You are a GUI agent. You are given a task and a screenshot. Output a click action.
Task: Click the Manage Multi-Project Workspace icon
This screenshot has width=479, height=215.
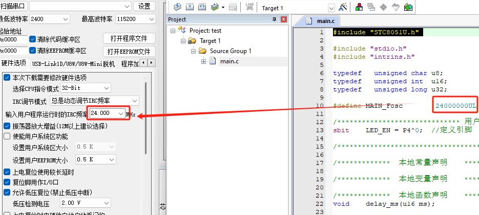point(371,7)
